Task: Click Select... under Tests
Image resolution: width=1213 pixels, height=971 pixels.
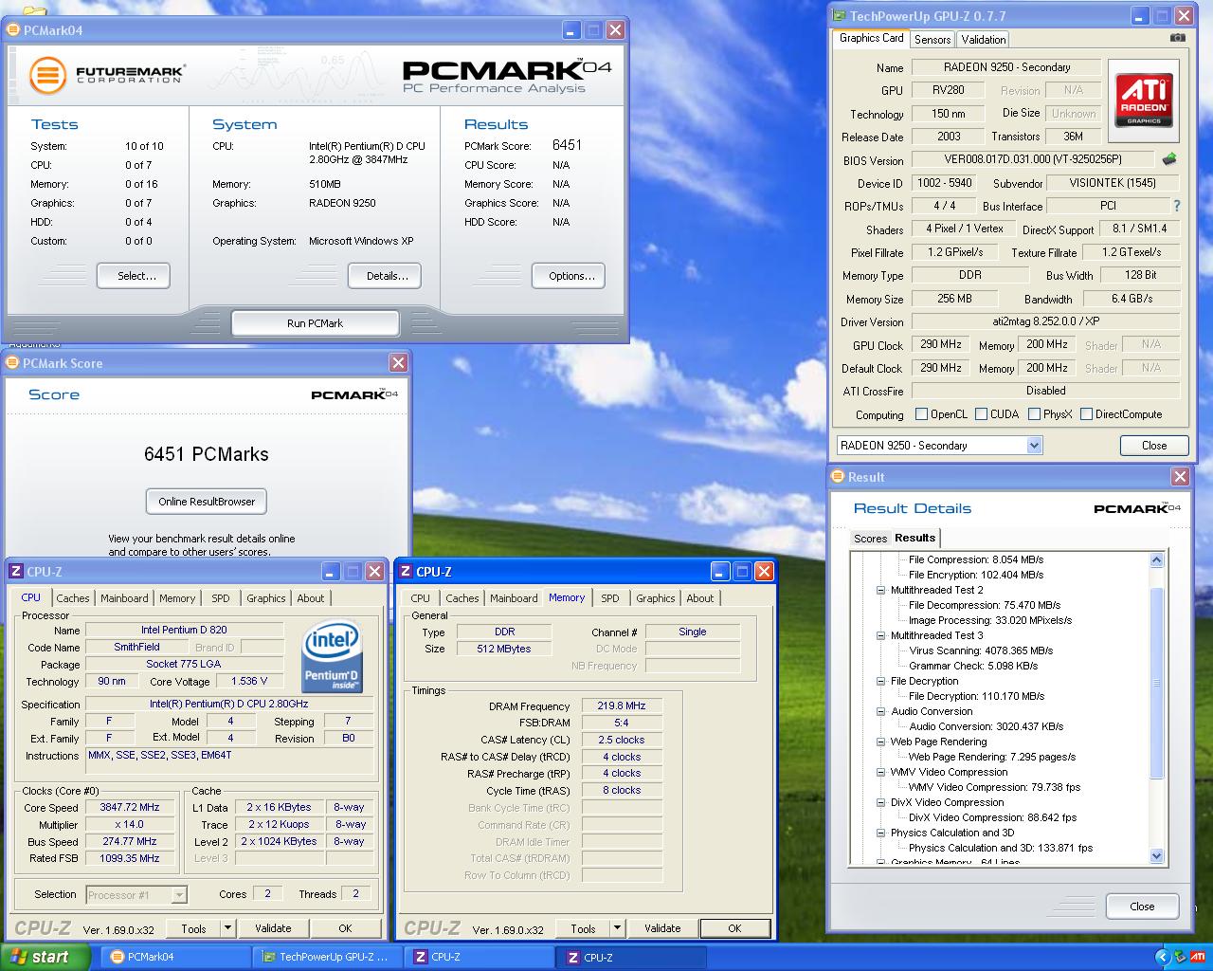Action: (x=134, y=276)
